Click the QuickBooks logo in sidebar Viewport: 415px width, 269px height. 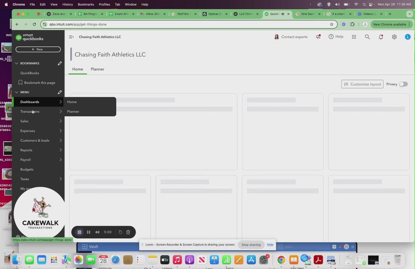(29, 37)
